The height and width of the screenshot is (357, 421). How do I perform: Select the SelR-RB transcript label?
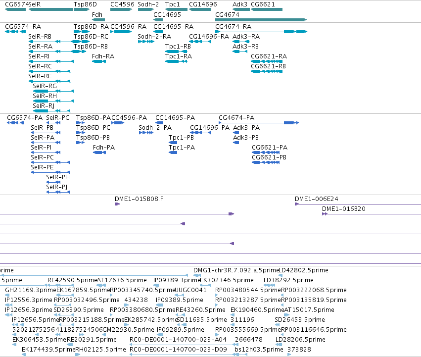point(40,37)
